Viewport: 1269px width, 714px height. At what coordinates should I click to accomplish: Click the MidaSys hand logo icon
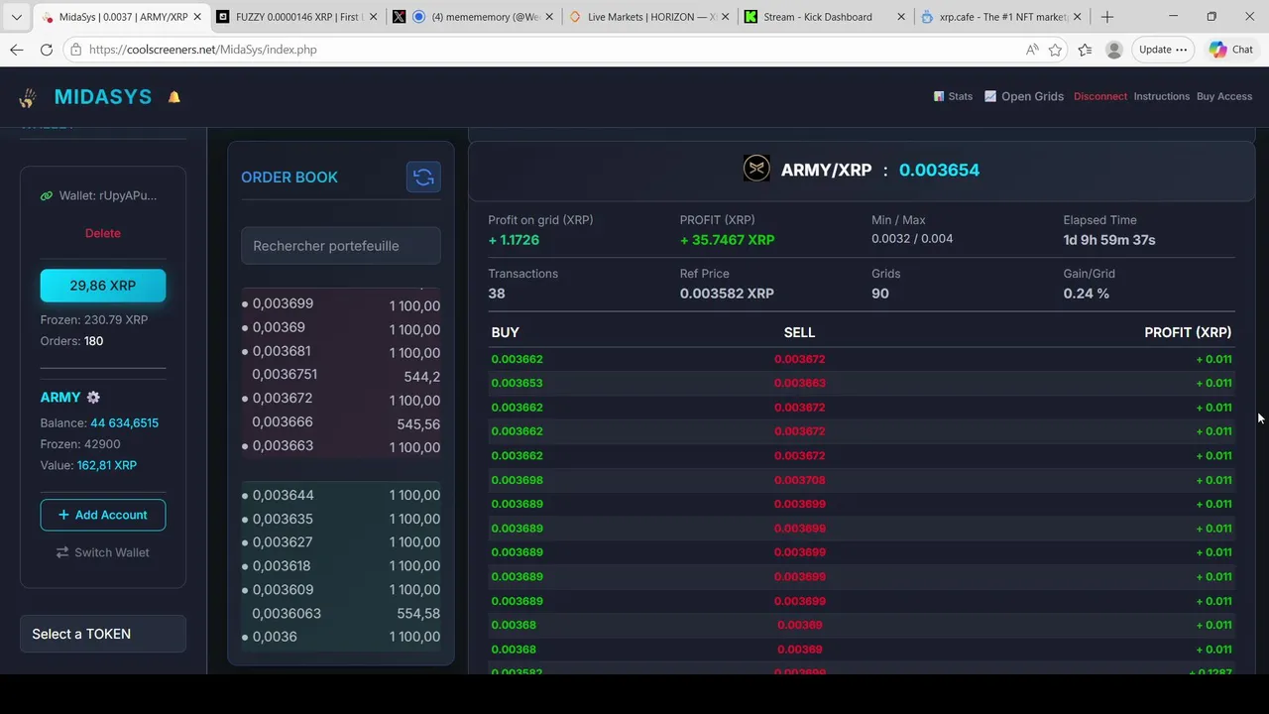(x=28, y=97)
